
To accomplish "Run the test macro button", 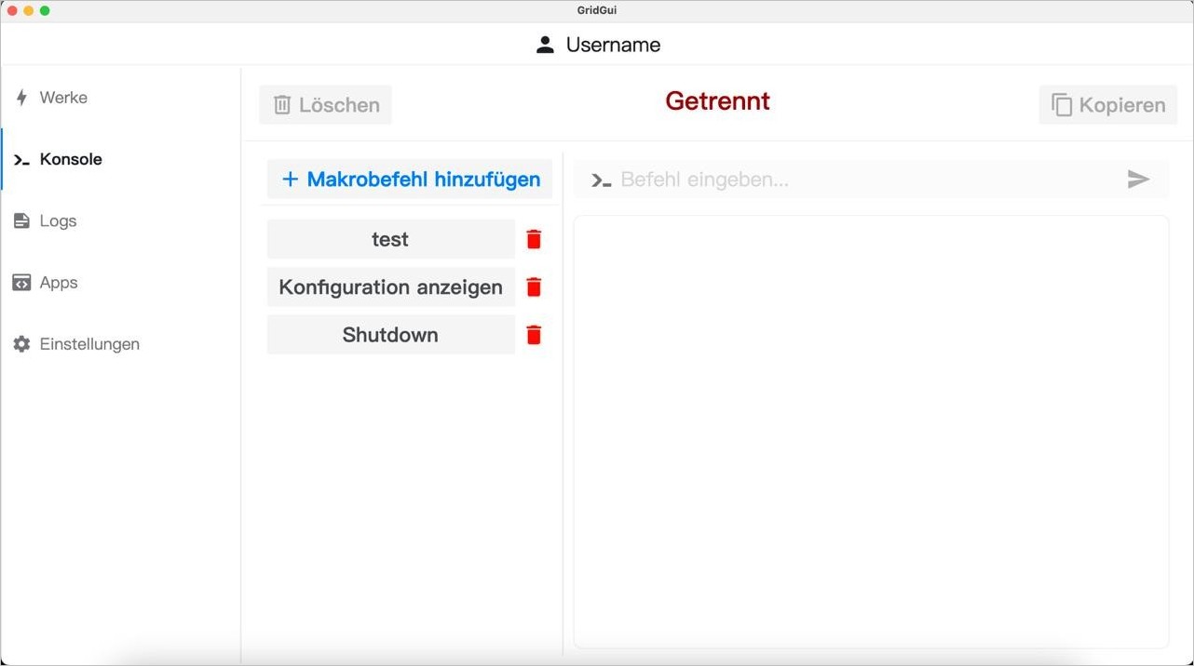I will click(x=390, y=240).
